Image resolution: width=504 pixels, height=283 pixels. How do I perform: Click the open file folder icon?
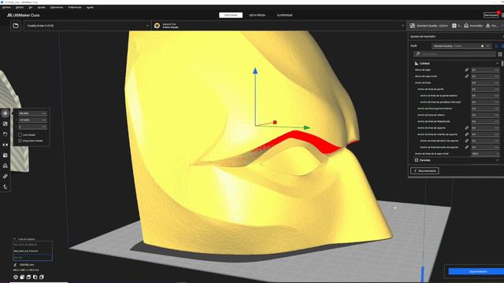[16, 26]
